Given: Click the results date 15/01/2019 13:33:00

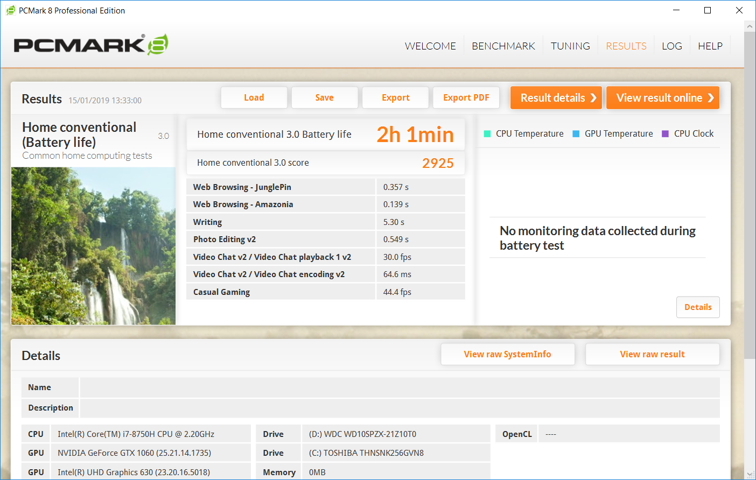Looking at the screenshot, I should point(105,101).
